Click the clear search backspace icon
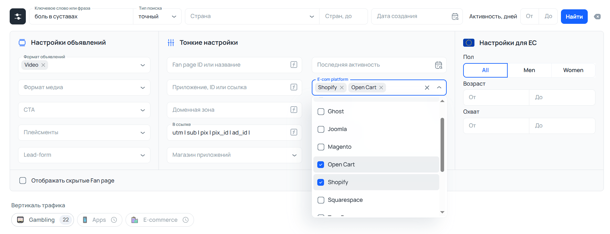The height and width of the screenshot is (234, 610). [x=597, y=16]
